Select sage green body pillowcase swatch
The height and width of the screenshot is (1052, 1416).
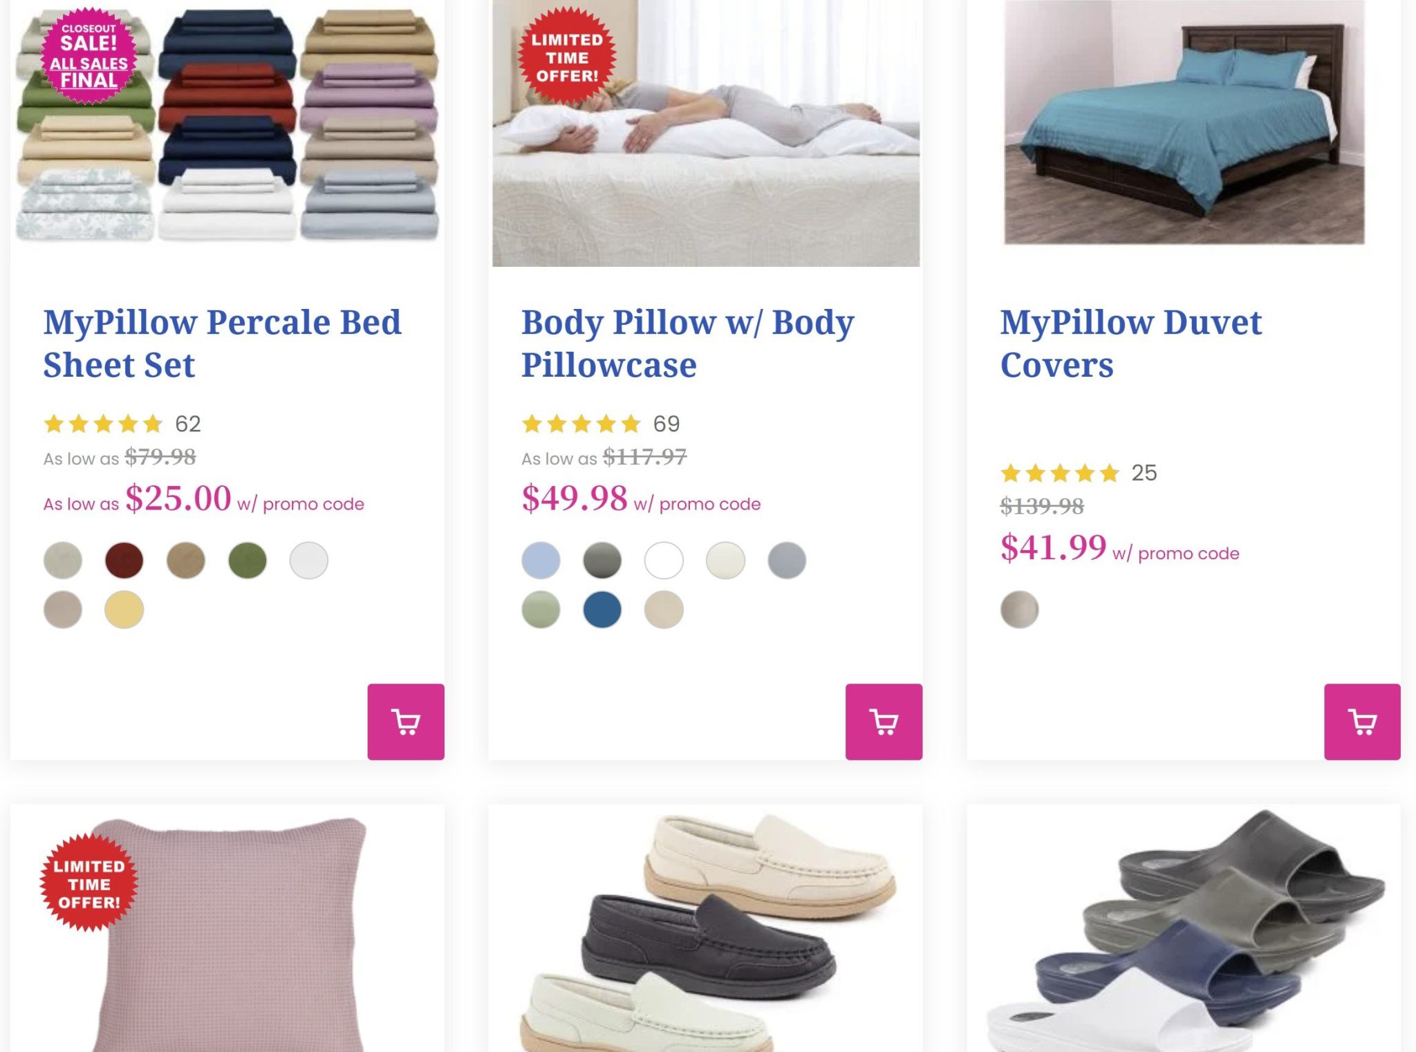pyautogui.click(x=541, y=610)
